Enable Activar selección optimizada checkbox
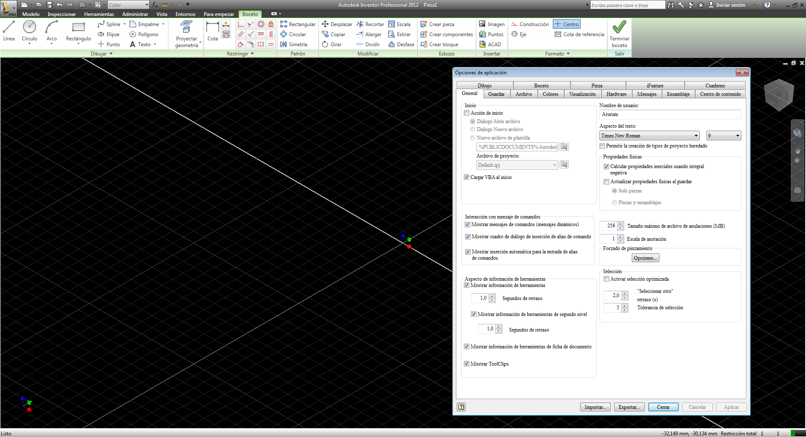 606,279
